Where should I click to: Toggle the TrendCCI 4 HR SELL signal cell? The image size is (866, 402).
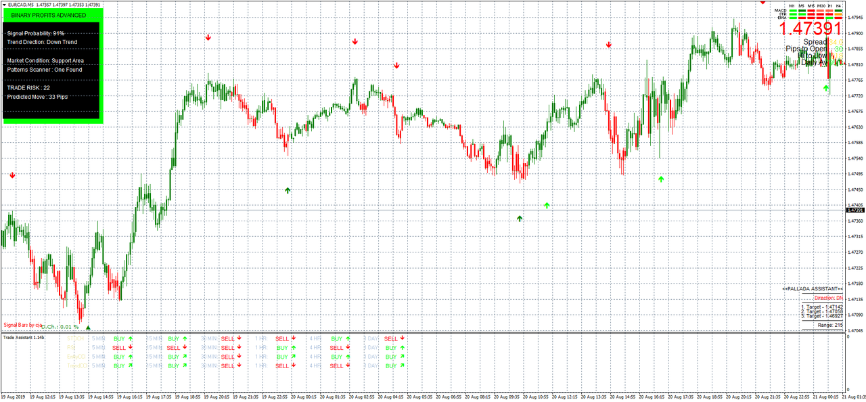(x=338, y=364)
